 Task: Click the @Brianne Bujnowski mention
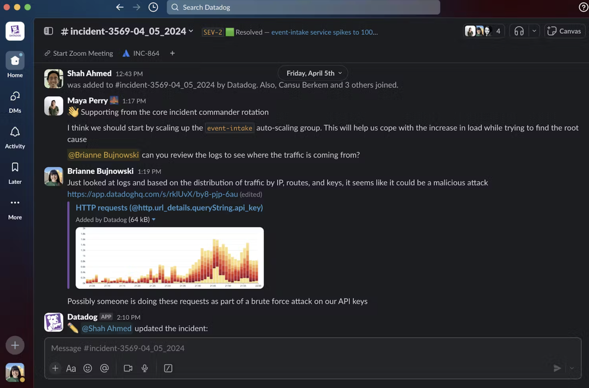coord(103,155)
